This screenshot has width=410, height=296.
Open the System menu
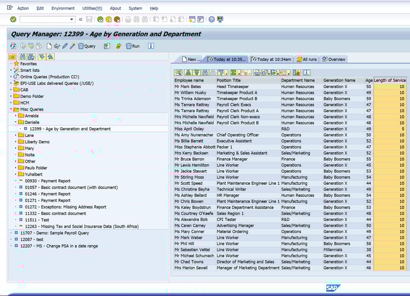click(136, 8)
